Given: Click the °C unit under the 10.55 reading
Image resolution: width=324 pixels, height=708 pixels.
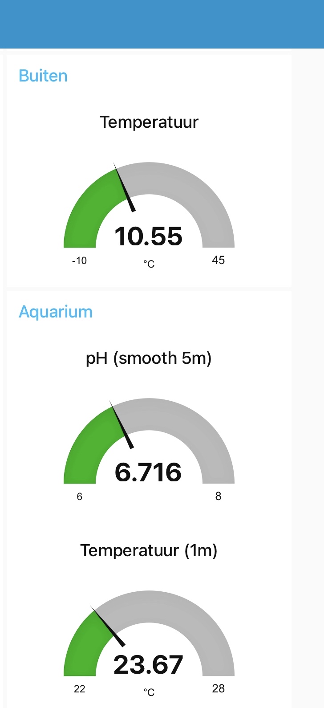Looking at the screenshot, I should coord(149,264).
